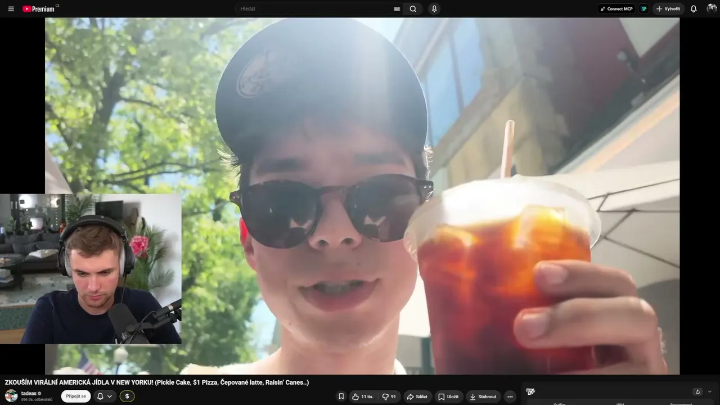Screen dimensions: 720x405
Task: Click the Stáhnout download button
Action: (483, 397)
